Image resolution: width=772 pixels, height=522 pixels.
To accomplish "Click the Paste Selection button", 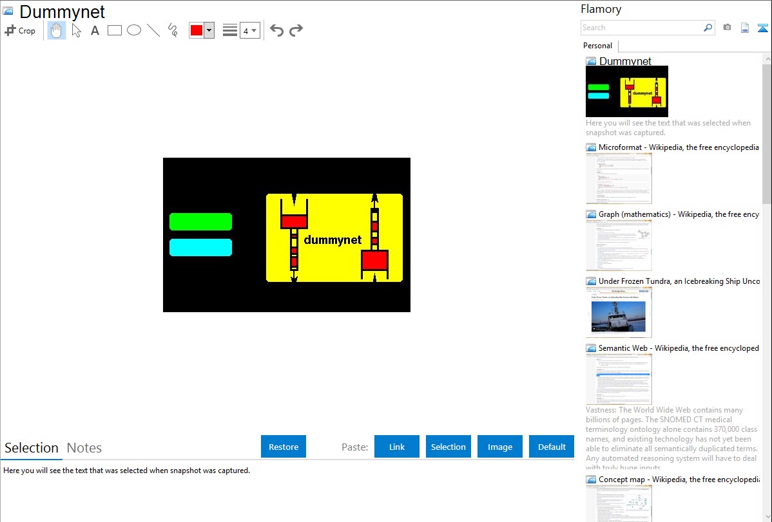I will (448, 447).
